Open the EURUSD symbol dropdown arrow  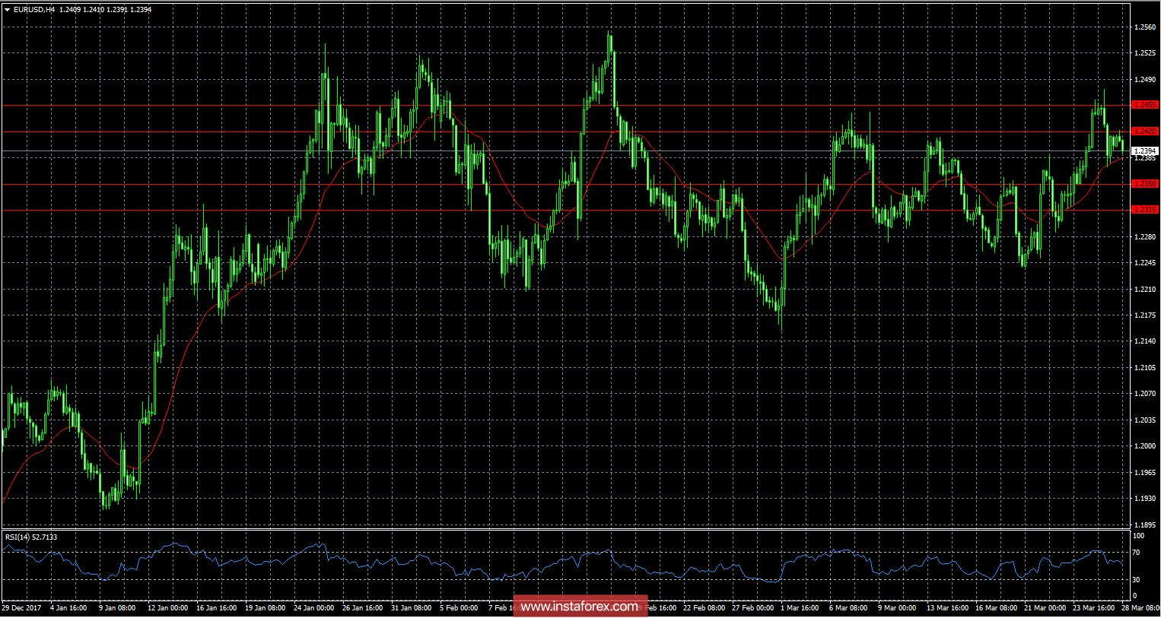pos(8,10)
